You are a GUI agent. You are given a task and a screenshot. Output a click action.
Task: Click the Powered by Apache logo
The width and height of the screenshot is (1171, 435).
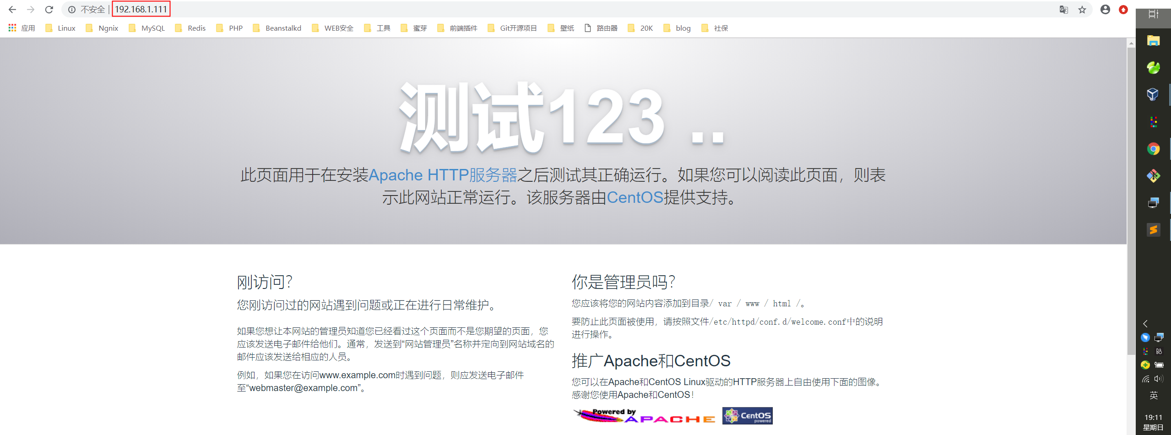[645, 416]
